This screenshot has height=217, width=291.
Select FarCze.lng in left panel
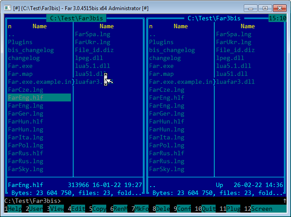pos(26,90)
